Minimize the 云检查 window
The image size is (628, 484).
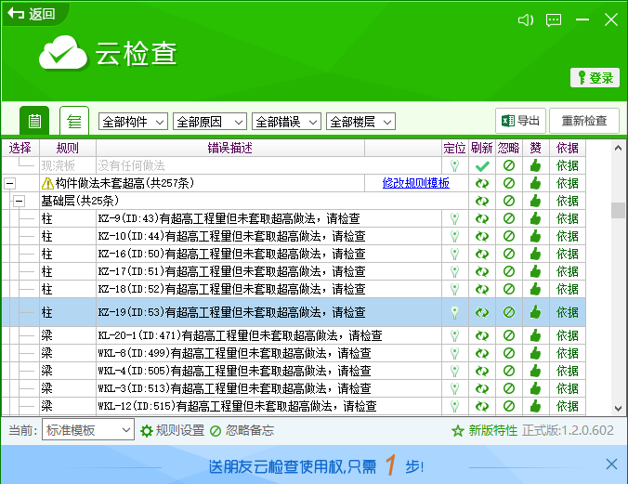pos(582,20)
